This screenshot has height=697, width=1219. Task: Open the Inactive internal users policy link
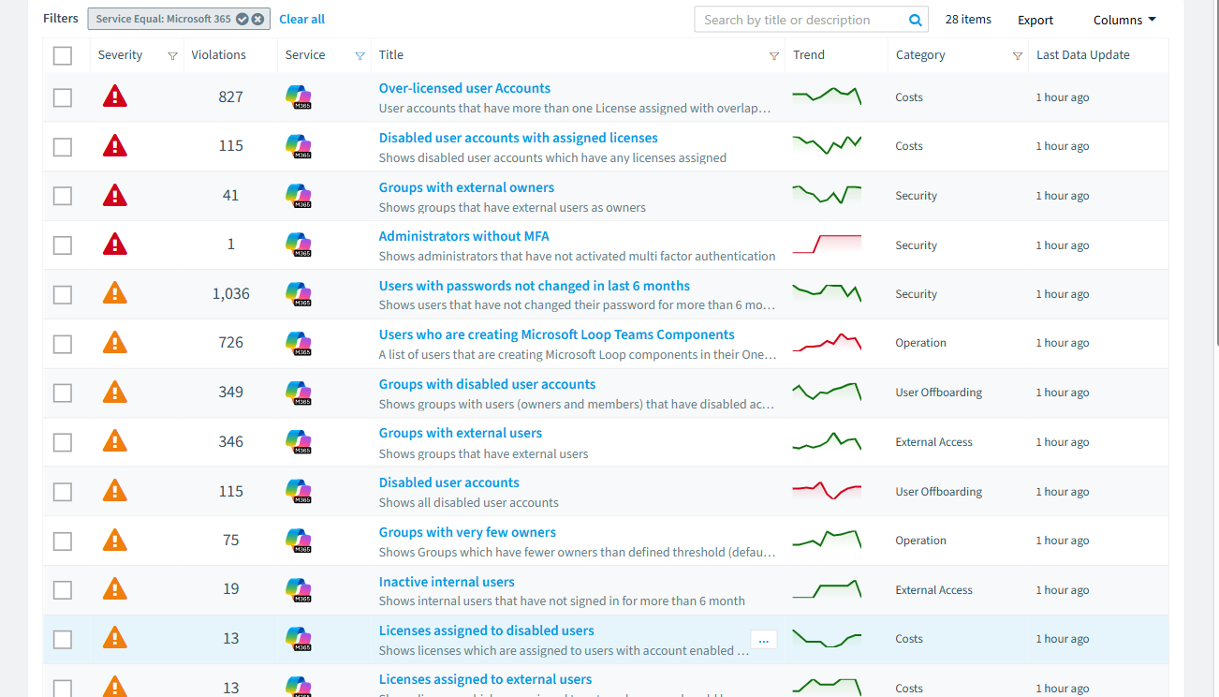coord(447,582)
